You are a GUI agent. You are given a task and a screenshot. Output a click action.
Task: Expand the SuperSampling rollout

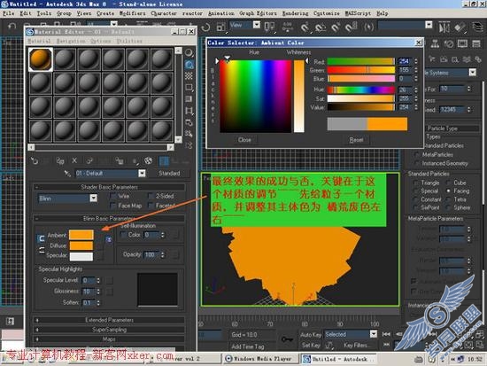pos(109,330)
